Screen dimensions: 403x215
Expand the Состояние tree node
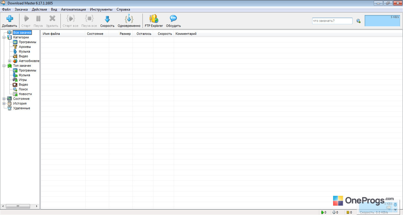pyautogui.click(x=4, y=99)
